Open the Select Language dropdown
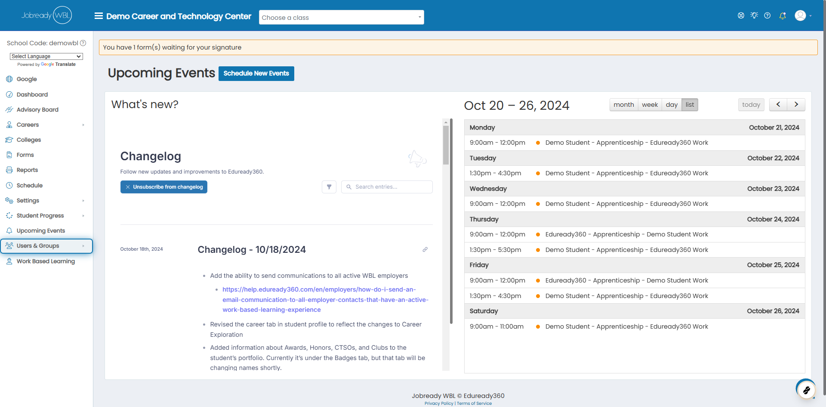 coord(46,56)
